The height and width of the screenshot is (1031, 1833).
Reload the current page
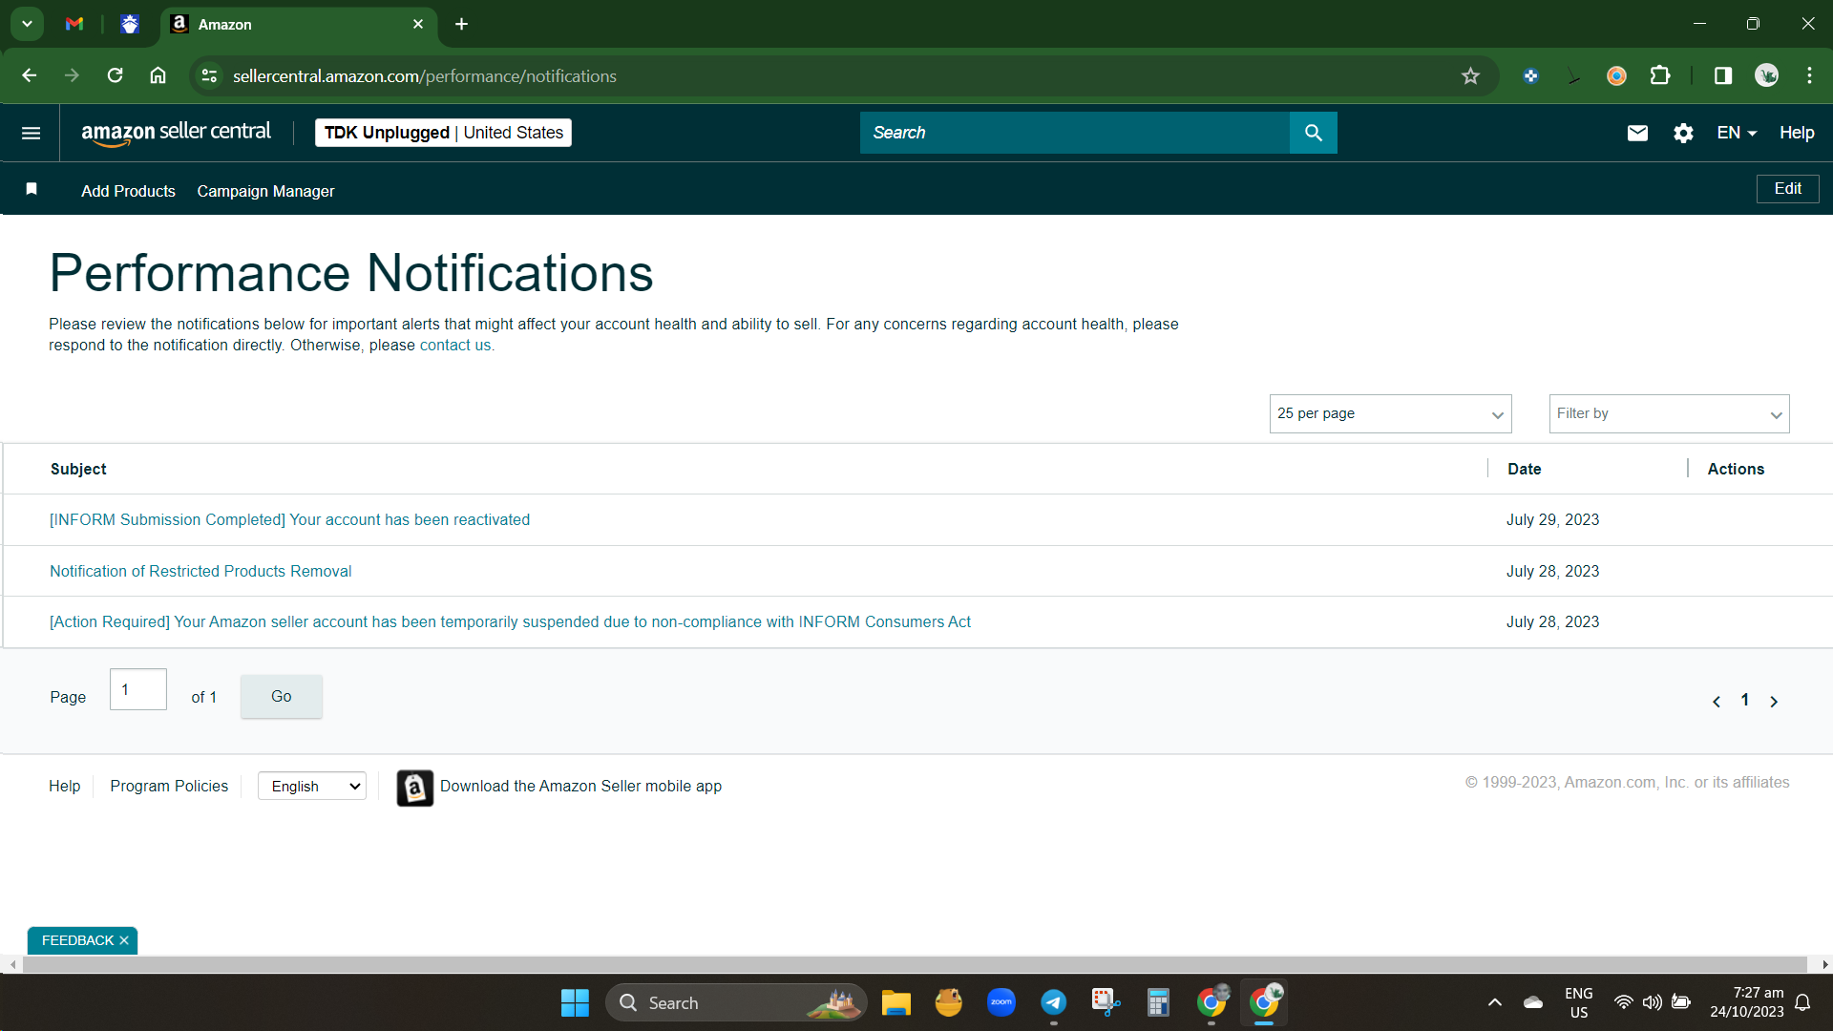pyautogui.click(x=116, y=75)
